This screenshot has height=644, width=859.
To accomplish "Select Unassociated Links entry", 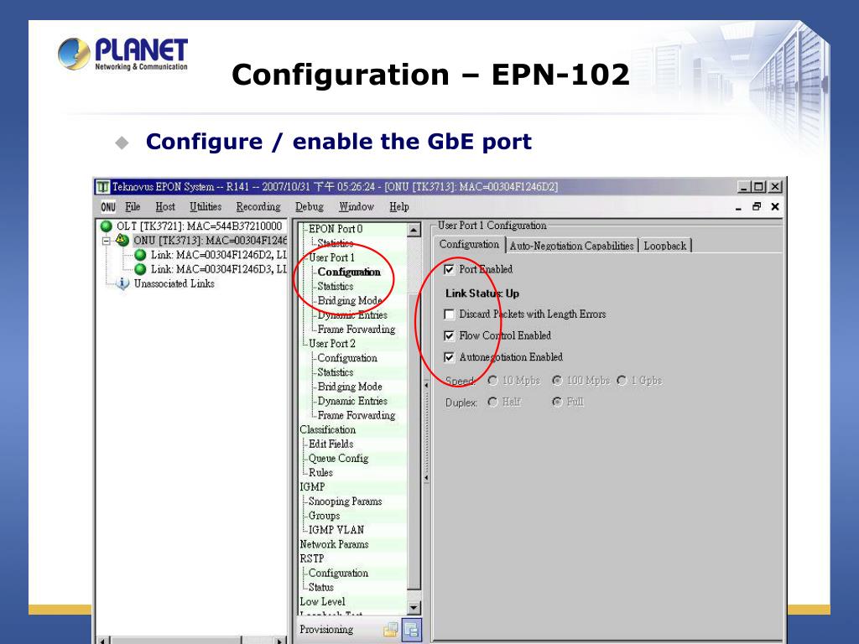I will click(x=174, y=283).
